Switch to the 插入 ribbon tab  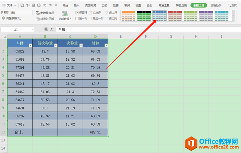(76, 5)
